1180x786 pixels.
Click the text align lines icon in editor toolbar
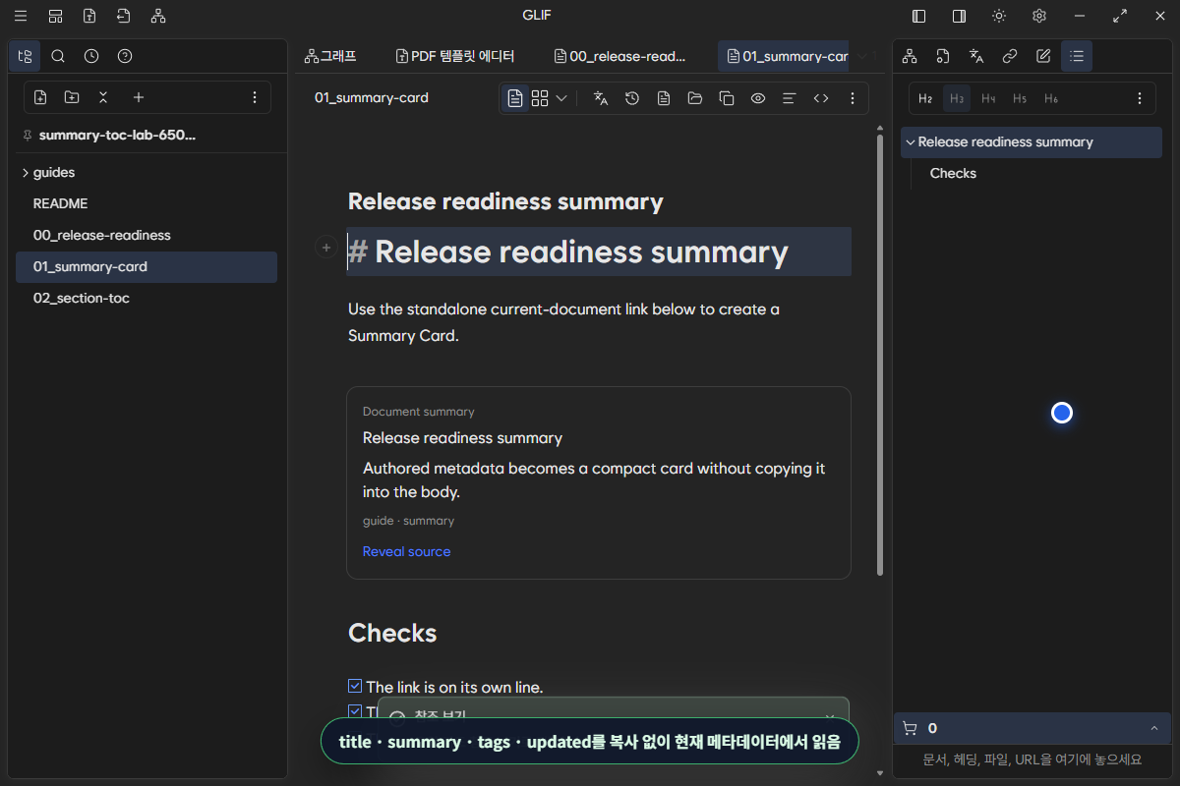[x=789, y=98]
